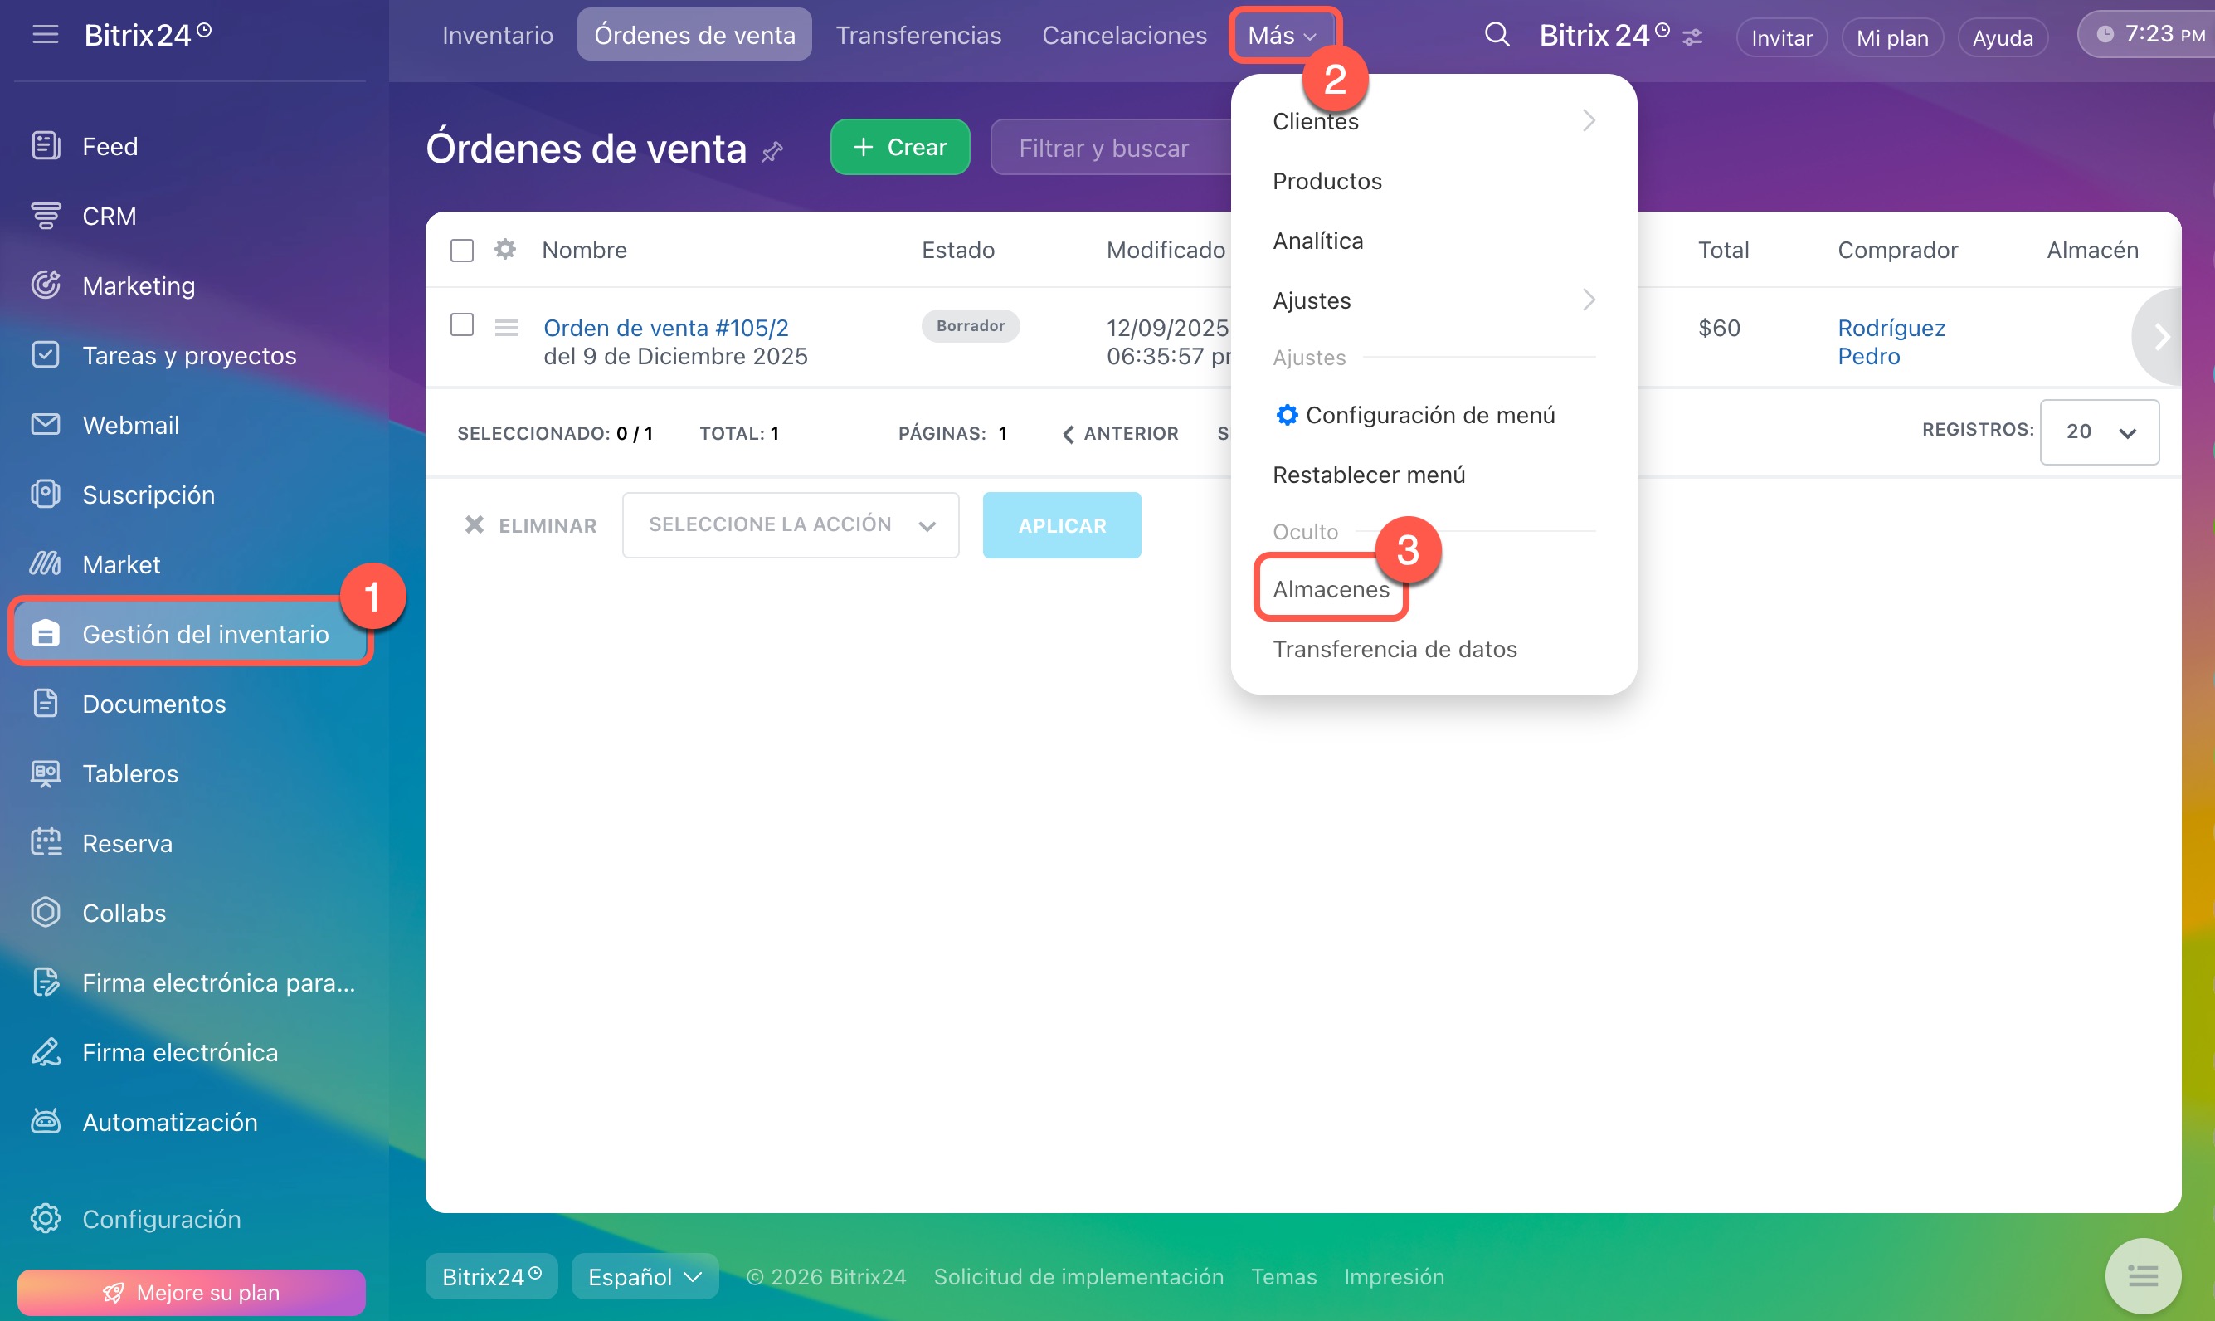
Task: Check the select-all checkbox in table header
Action: pyautogui.click(x=462, y=250)
